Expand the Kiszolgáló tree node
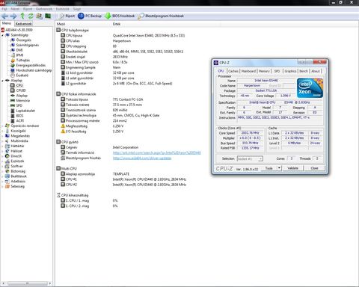The image size is (359, 287). (3, 131)
